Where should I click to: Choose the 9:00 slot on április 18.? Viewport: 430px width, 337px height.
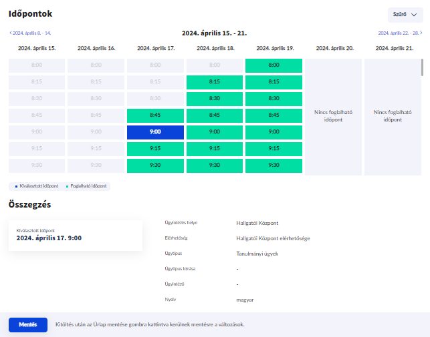point(214,132)
